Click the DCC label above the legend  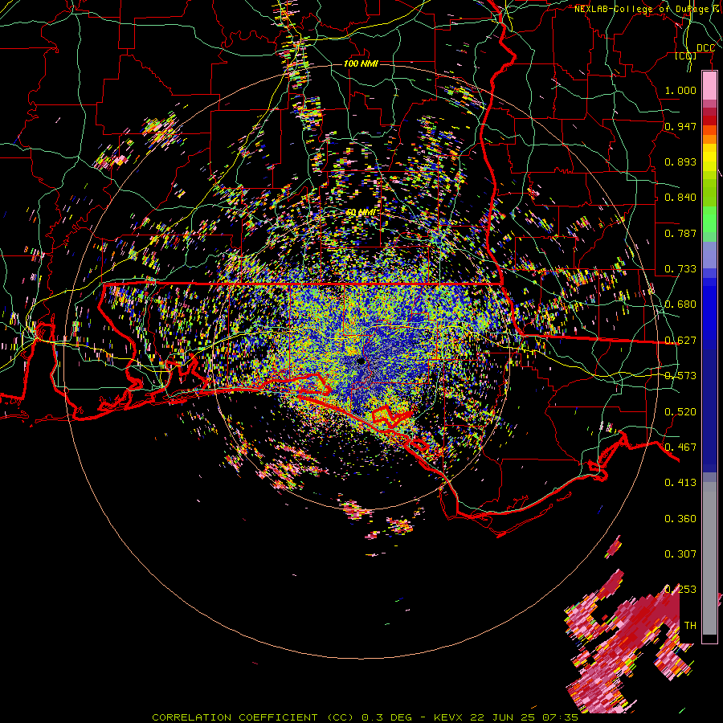[x=706, y=48]
